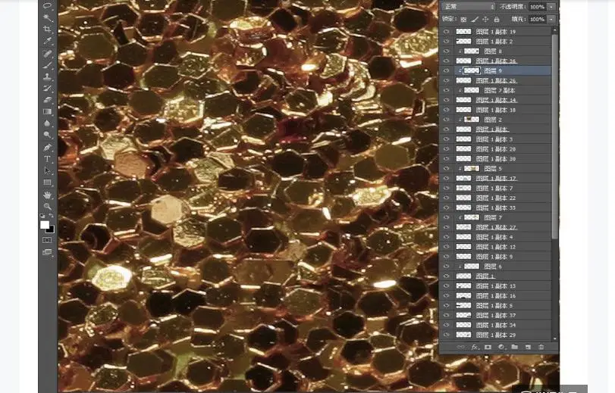This screenshot has width=615, height=393.
Task: Select the Pen tool
Action: (x=47, y=148)
